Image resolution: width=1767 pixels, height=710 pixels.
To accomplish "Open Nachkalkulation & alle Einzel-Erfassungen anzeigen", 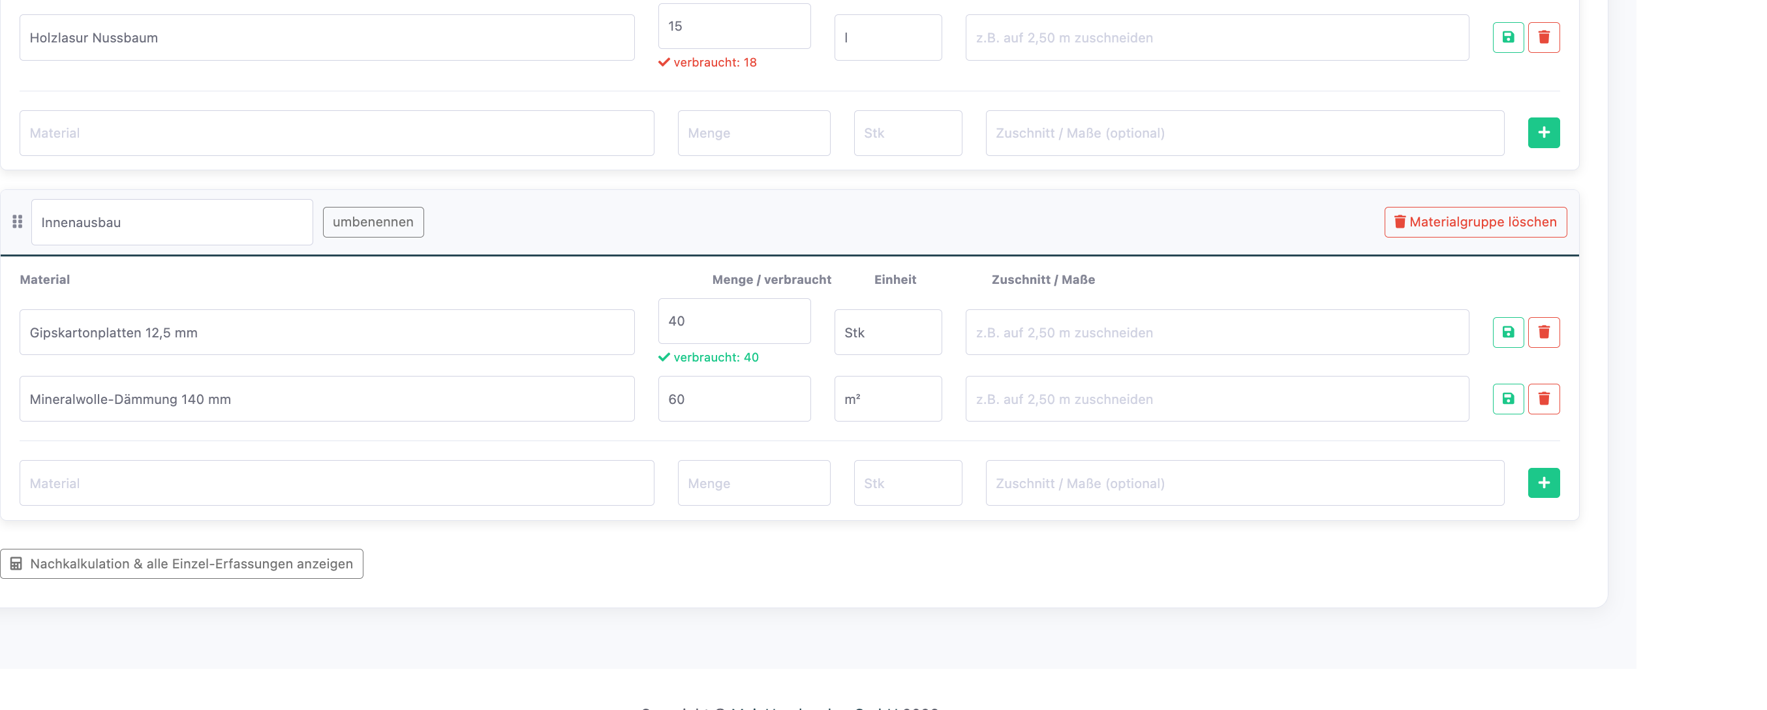I will click(x=182, y=564).
